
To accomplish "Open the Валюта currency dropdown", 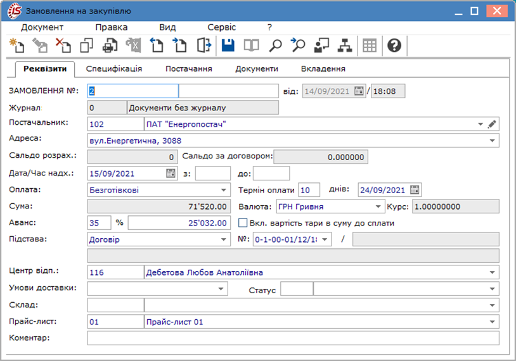I will point(378,206).
